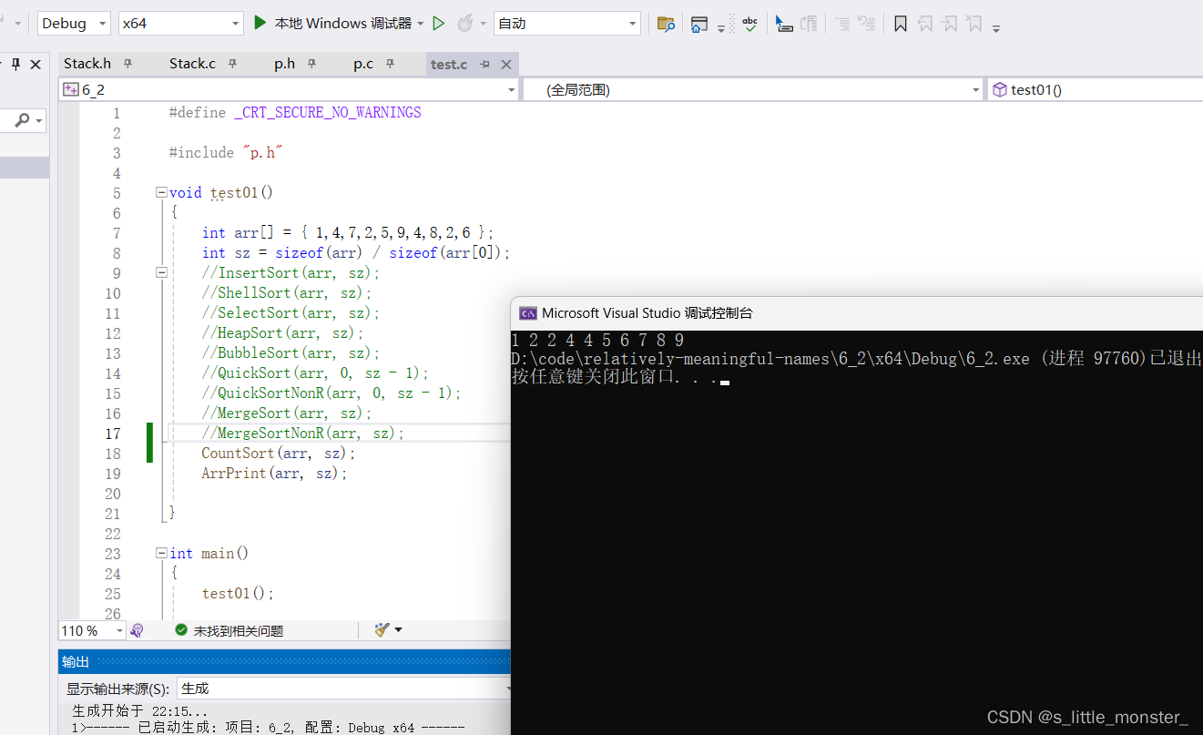Expand the 110 % zoom level dropdown
The width and height of the screenshot is (1203, 735).
tap(119, 630)
